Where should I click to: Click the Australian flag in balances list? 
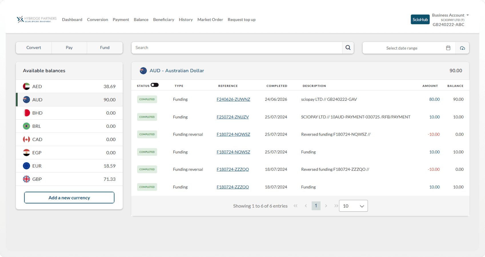pos(26,100)
